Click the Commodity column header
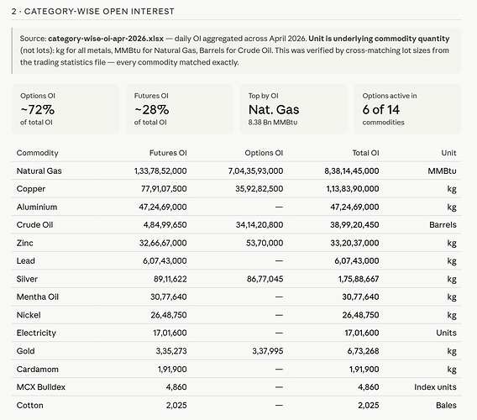The image size is (477, 420). click(x=38, y=153)
